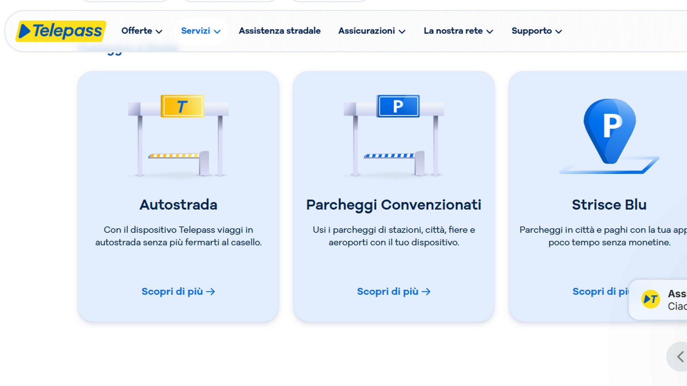This screenshot has height=386, width=687.
Task: Click the Strisce Blu description text
Action: 603,236
